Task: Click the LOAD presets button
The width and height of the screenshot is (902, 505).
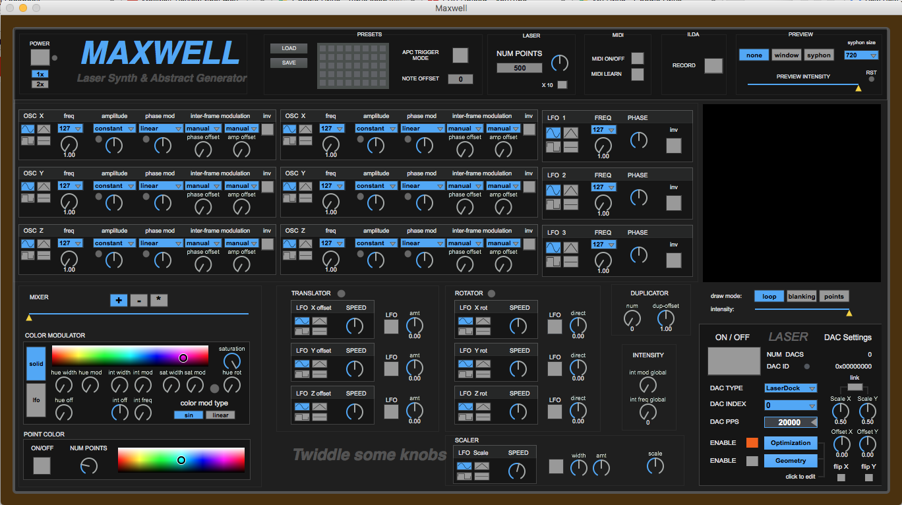Action: (x=288, y=48)
